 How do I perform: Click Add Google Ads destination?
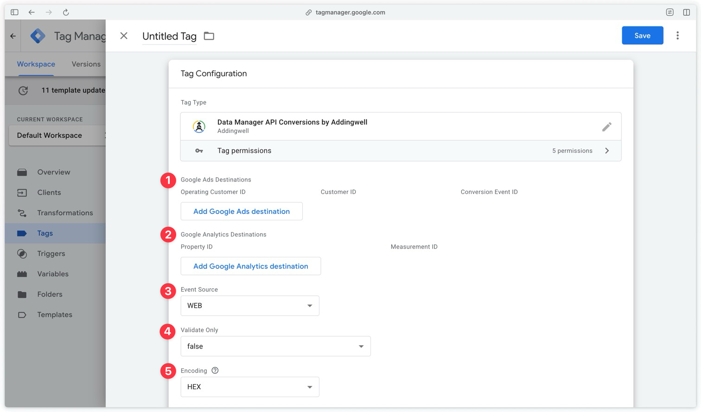point(242,211)
